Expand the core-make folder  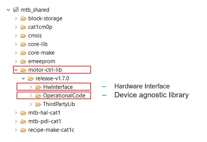(16, 53)
